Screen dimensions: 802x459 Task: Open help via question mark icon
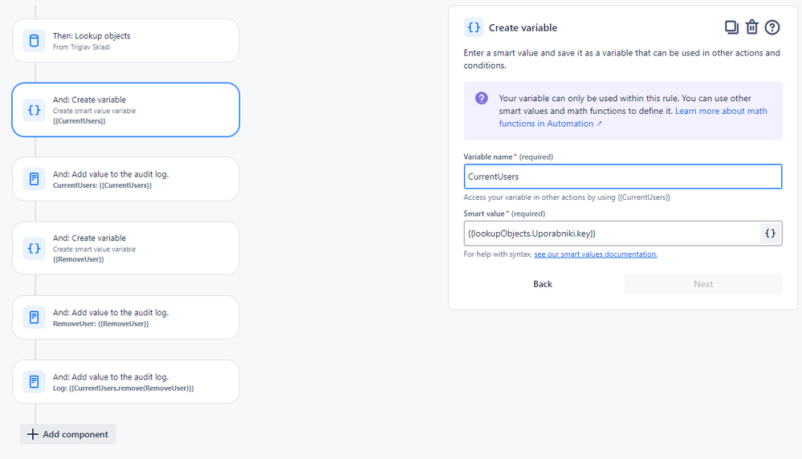point(772,27)
